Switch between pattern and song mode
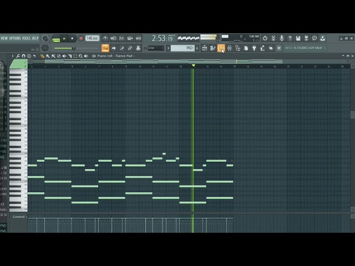Screen dimensions: 355x266 (x=56, y=38)
